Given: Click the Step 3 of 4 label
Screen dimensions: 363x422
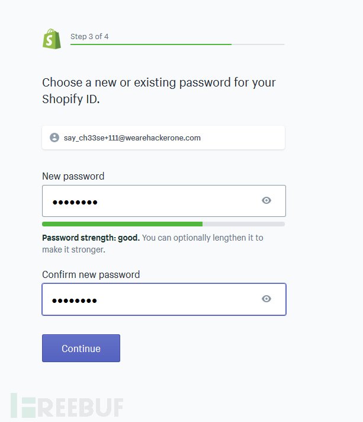Looking at the screenshot, I should [x=89, y=37].
